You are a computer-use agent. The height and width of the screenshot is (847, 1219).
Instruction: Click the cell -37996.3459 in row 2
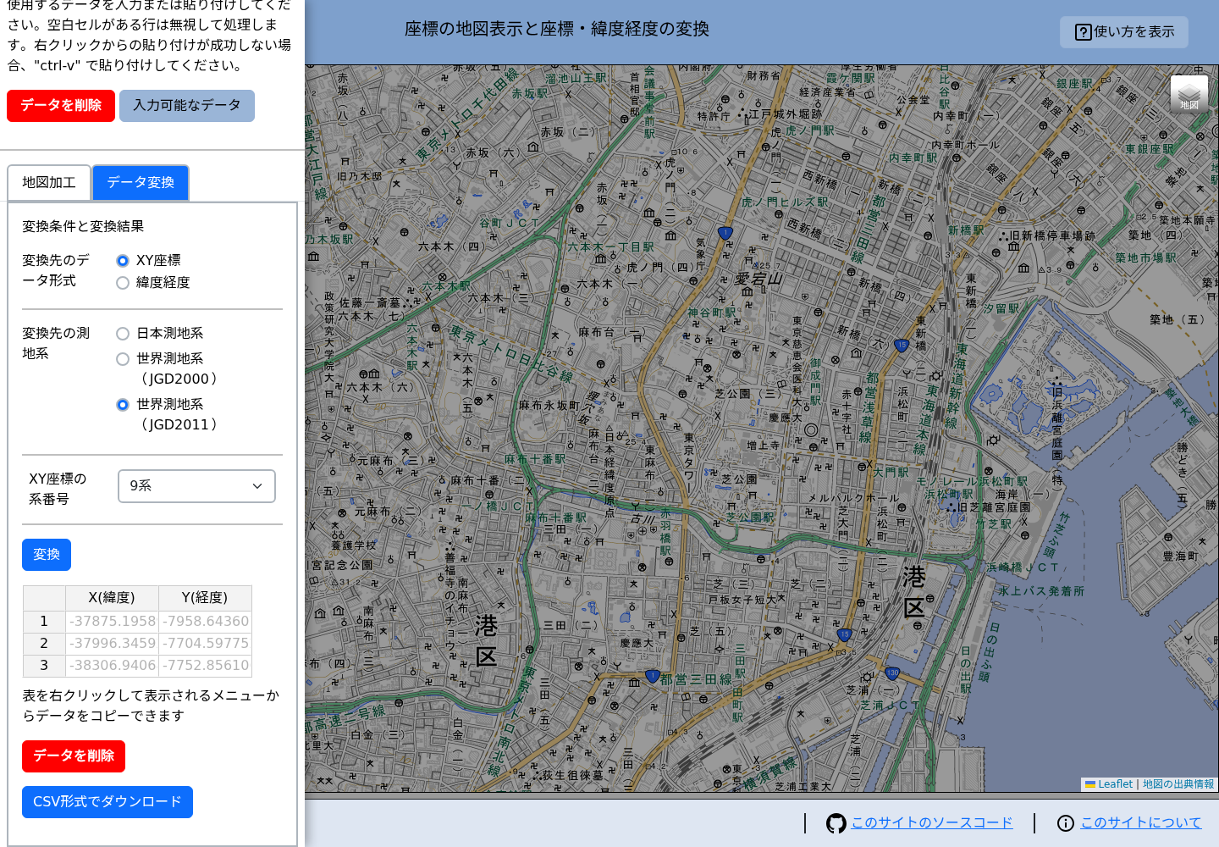click(x=112, y=644)
